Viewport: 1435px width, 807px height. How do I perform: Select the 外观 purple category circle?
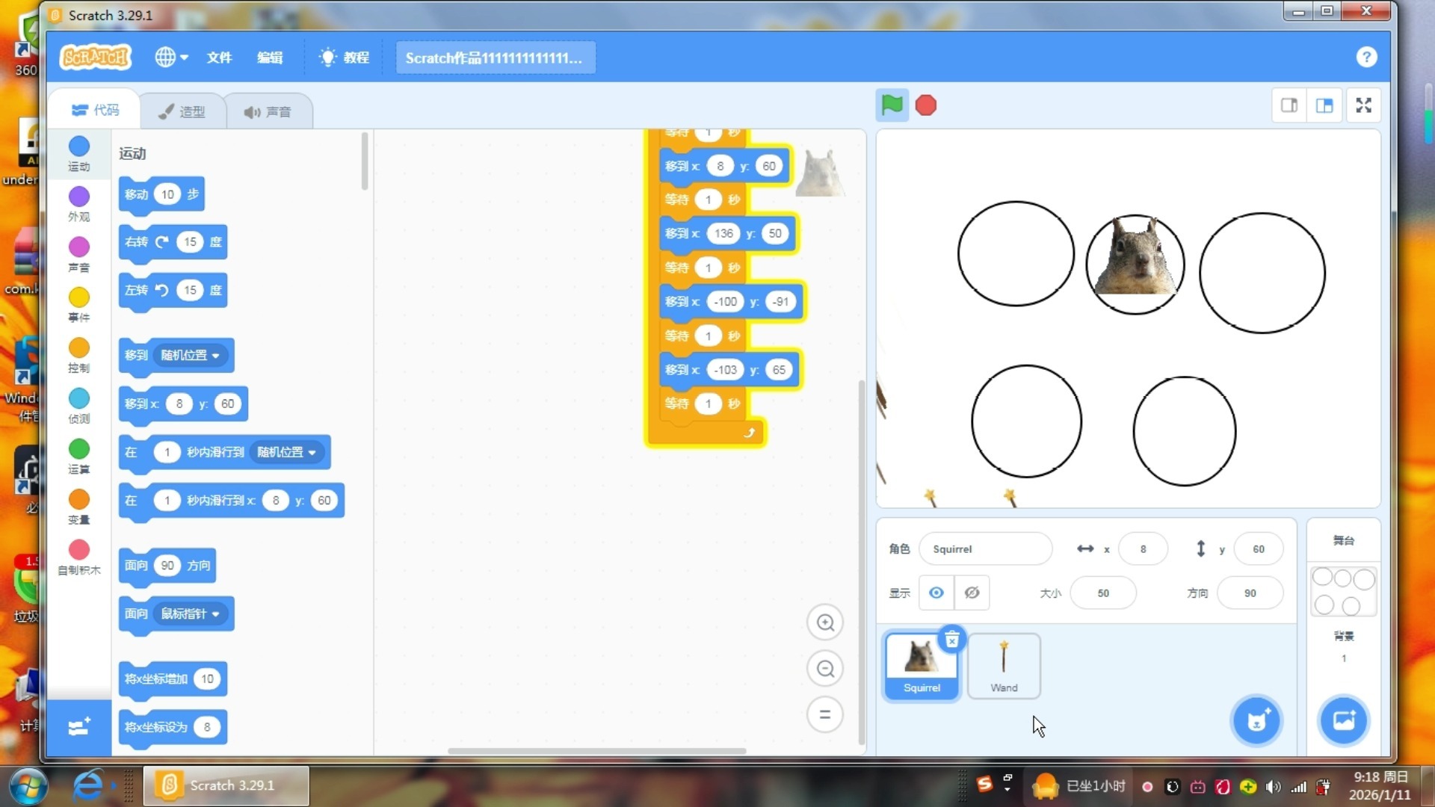point(79,197)
